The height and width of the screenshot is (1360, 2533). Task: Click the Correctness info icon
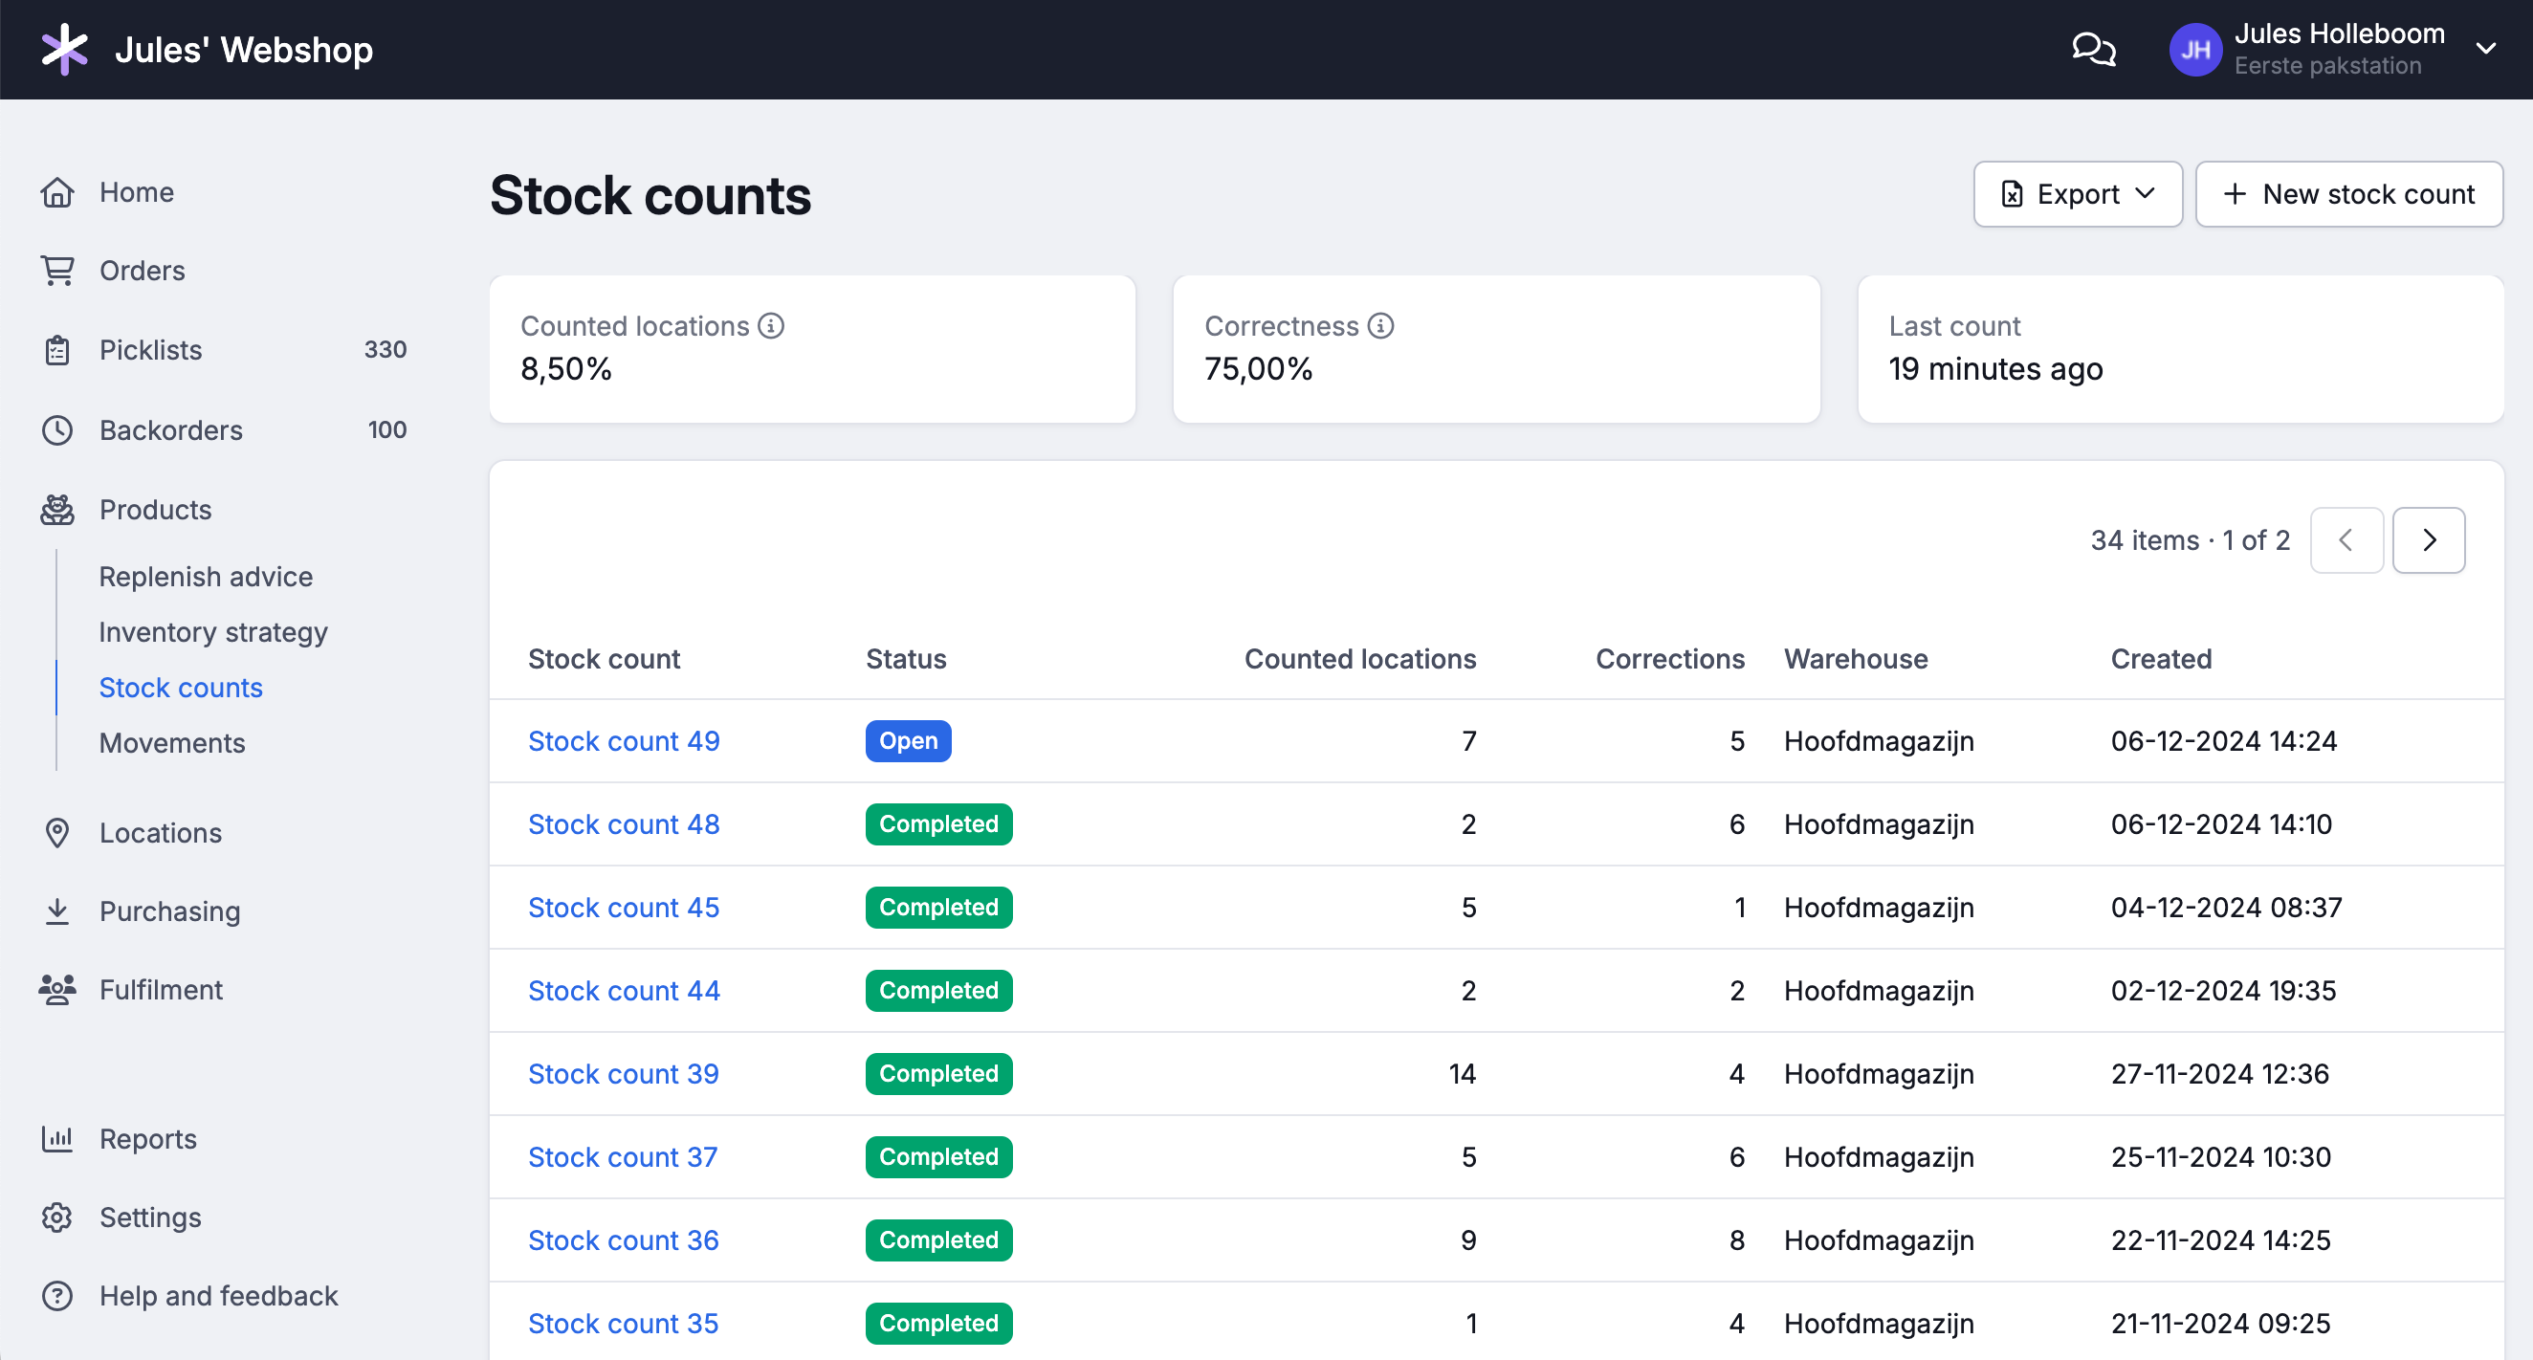click(x=1380, y=325)
